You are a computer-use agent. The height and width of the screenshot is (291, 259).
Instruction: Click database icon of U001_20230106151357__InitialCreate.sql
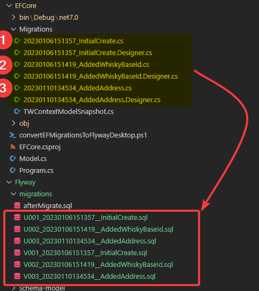[17, 217]
